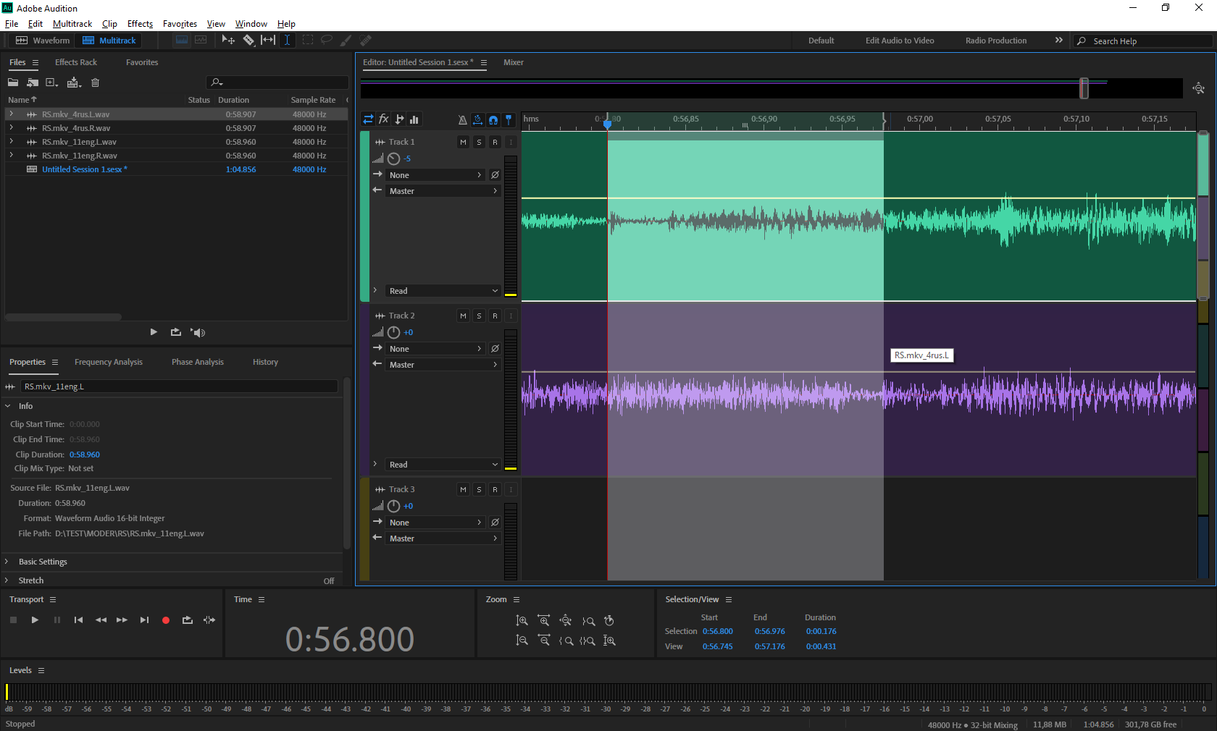Select the Time Selection tool
Image resolution: width=1217 pixels, height=731 pixels.
(x=288, y=41)
